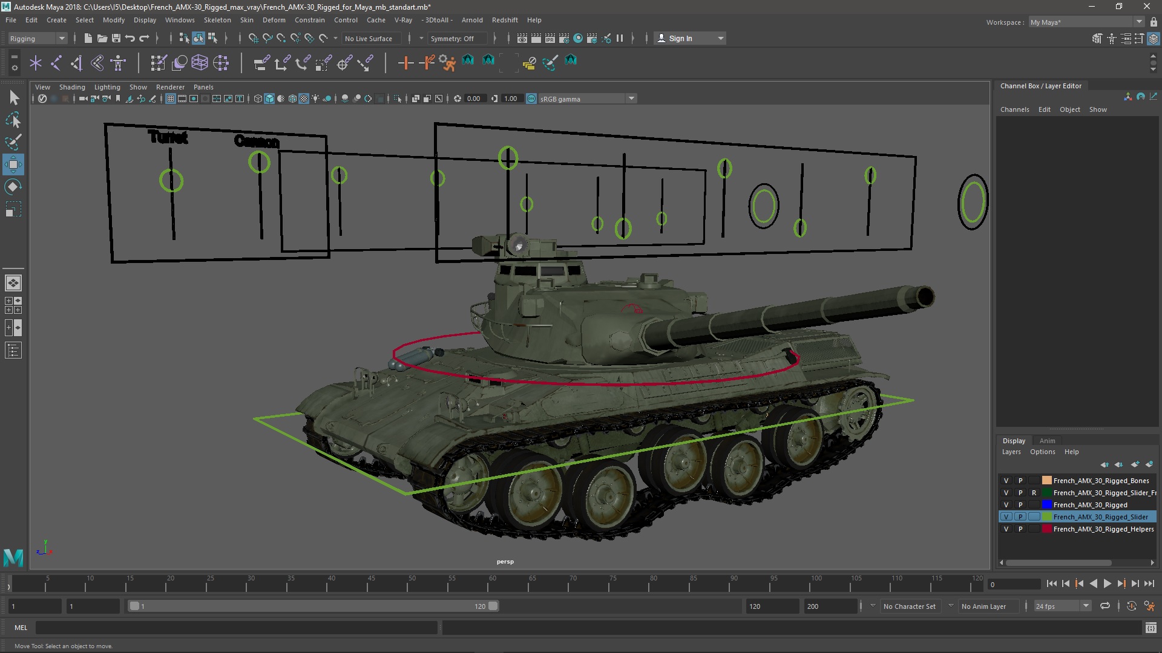Select the Lasso selection tool
The height and width of the screenshot is (653, 1162).
(13, 120)
